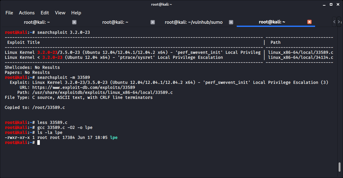343x178 pixels.
Task: Select the active fourth root@kali tab
Action: click(x=272, y=22)
